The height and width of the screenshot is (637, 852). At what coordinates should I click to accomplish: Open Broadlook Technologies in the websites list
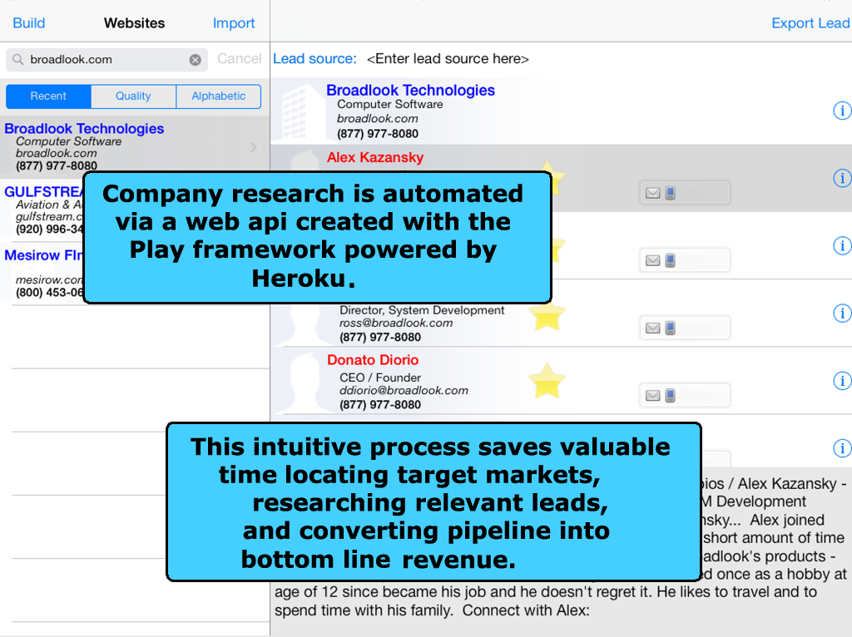[135, 146]
